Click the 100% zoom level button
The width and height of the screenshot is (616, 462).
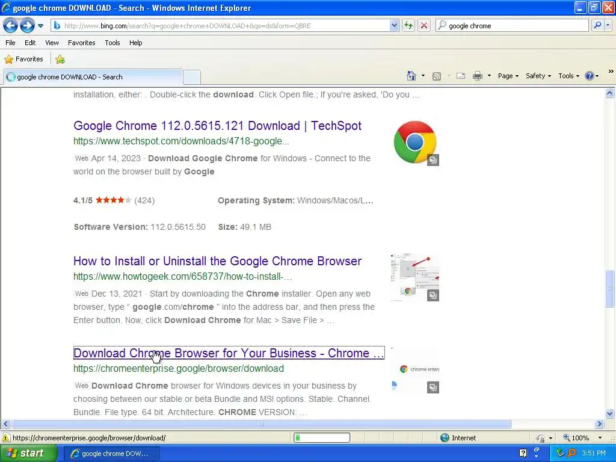(576, 438)
